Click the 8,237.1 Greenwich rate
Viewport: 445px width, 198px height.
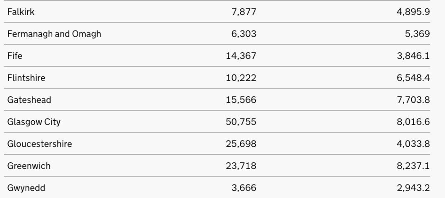[x=413, y=166]
